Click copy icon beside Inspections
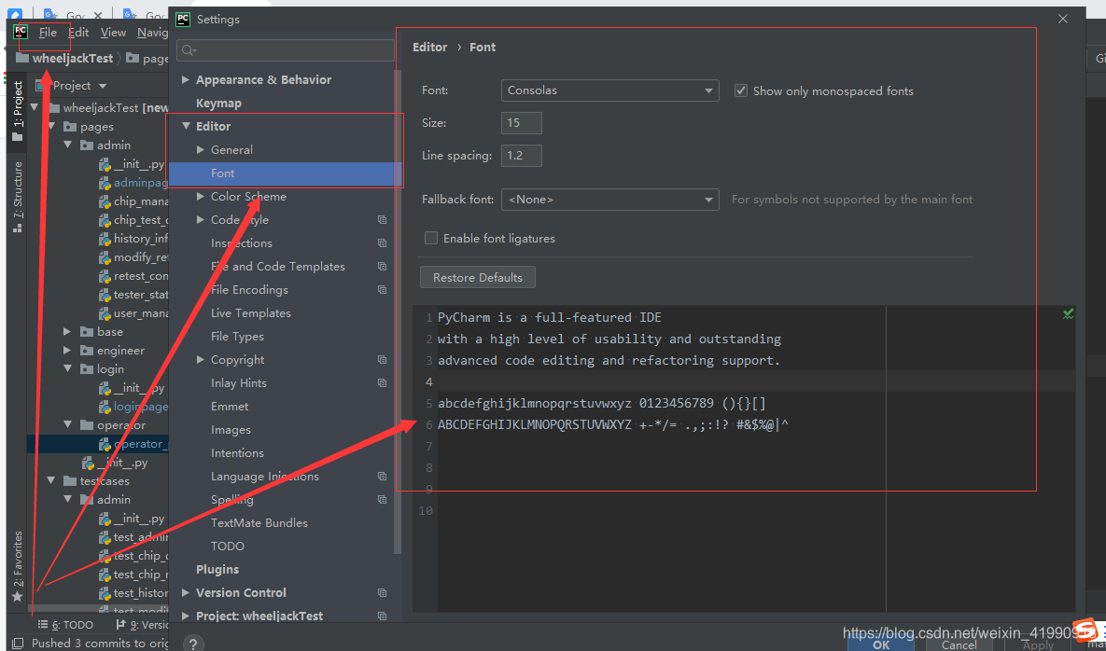 pos(382,243)
